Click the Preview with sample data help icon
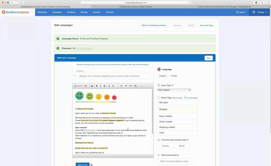Screen dimensions: 271x166 click(188, 140)
